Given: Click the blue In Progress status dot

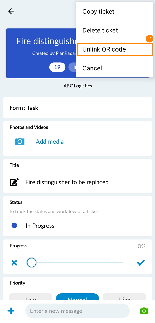Looking at the screenshot, I should click(x=14, y=226).
